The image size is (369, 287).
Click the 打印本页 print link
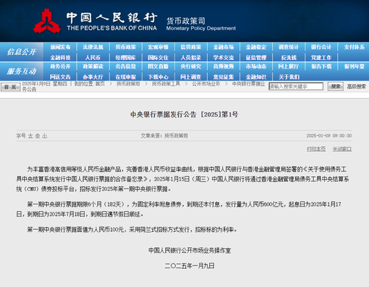point(316,149)
